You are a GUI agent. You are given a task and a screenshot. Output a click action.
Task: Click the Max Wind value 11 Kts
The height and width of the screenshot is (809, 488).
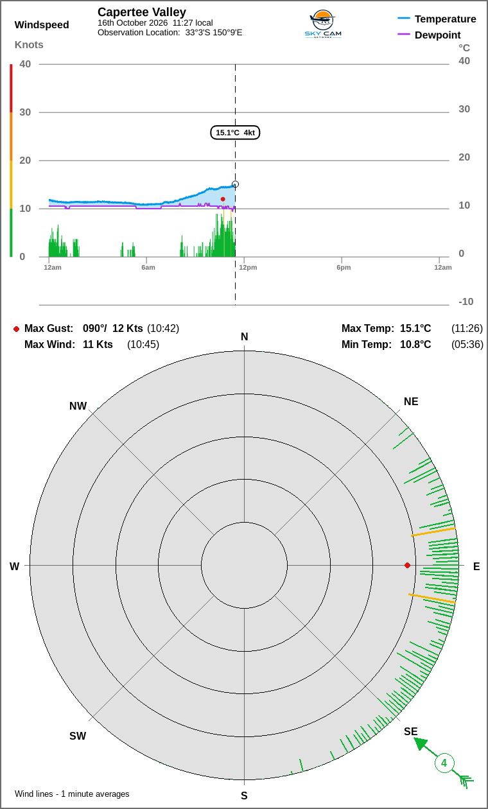coord(98,345)
